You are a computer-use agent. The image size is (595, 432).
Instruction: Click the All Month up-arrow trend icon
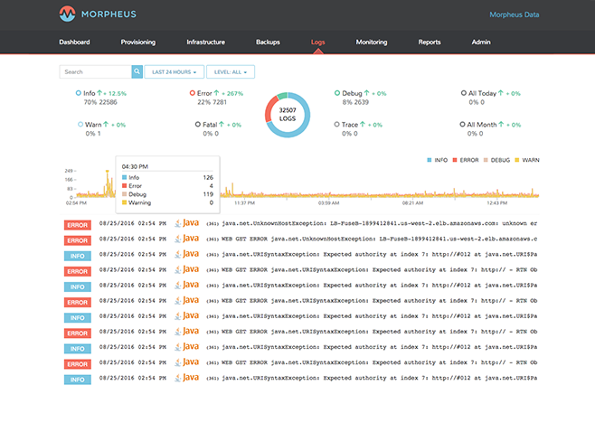point(501,125)
